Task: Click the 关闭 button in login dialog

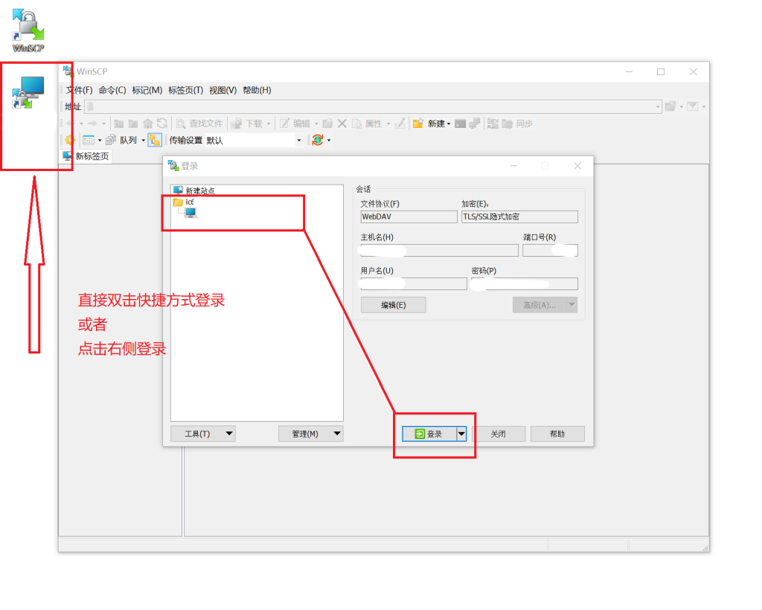Action: click(498, 434)
